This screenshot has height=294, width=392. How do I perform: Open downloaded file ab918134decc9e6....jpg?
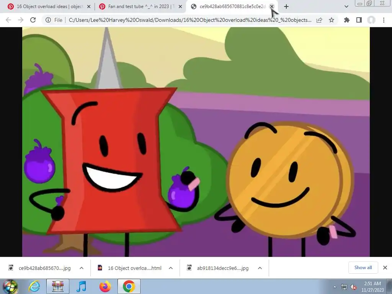click(x=218, y=268)
